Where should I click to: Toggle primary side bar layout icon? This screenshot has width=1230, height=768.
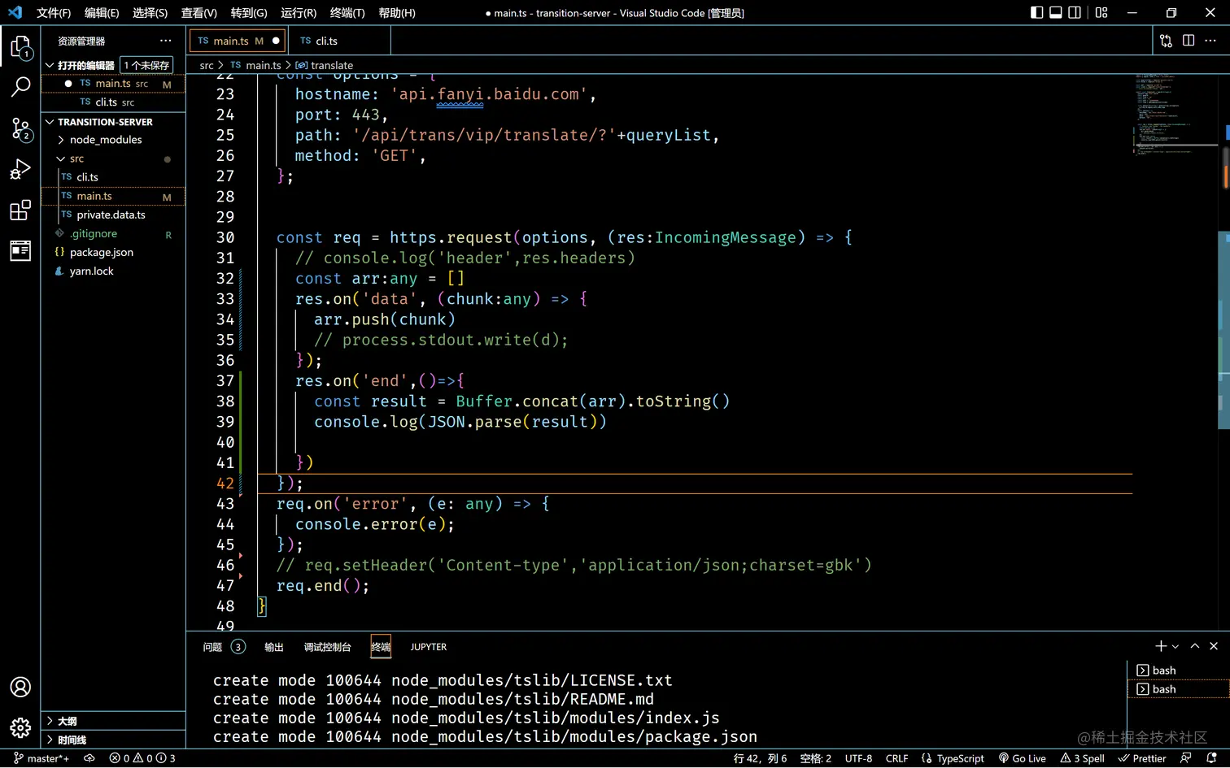[x=1036, y=12]
